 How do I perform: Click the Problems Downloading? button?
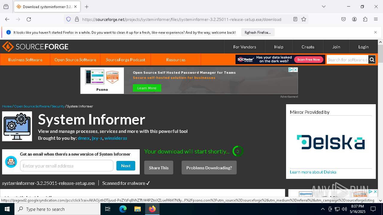209,168
